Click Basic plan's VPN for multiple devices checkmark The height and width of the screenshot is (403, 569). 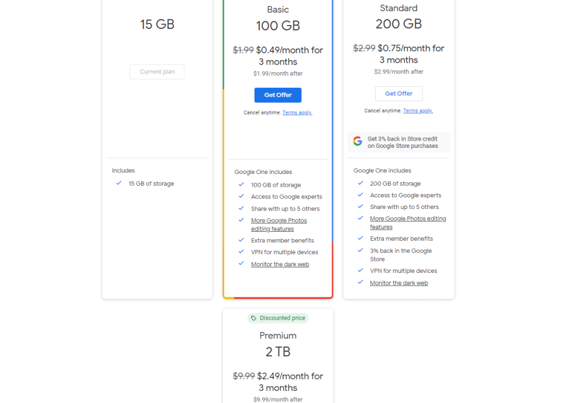coord(241,252)
